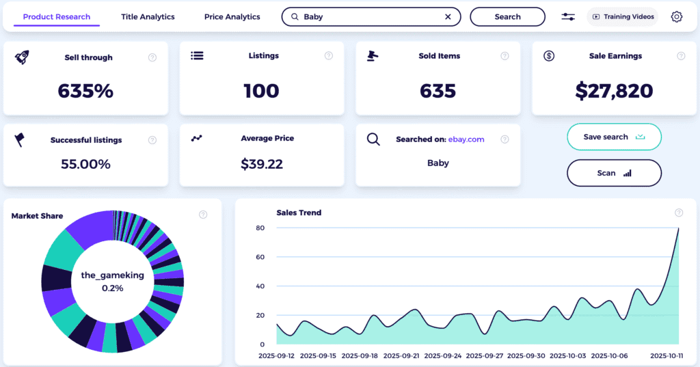Screen dimensions: 700x367
Task: Click the Scan button
Action: click(x=614, y=173)
